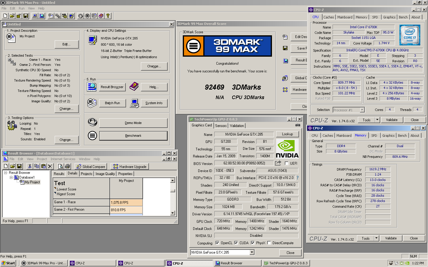Viewport: 428px width, 267px height.
Task: Open Tools dropdown arrow in upper CPU-Z
Action: 377,120
